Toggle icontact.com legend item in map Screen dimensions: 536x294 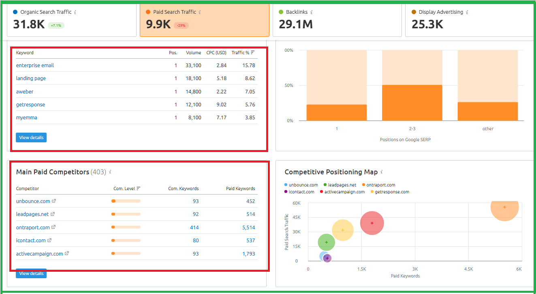click(299, 192)
